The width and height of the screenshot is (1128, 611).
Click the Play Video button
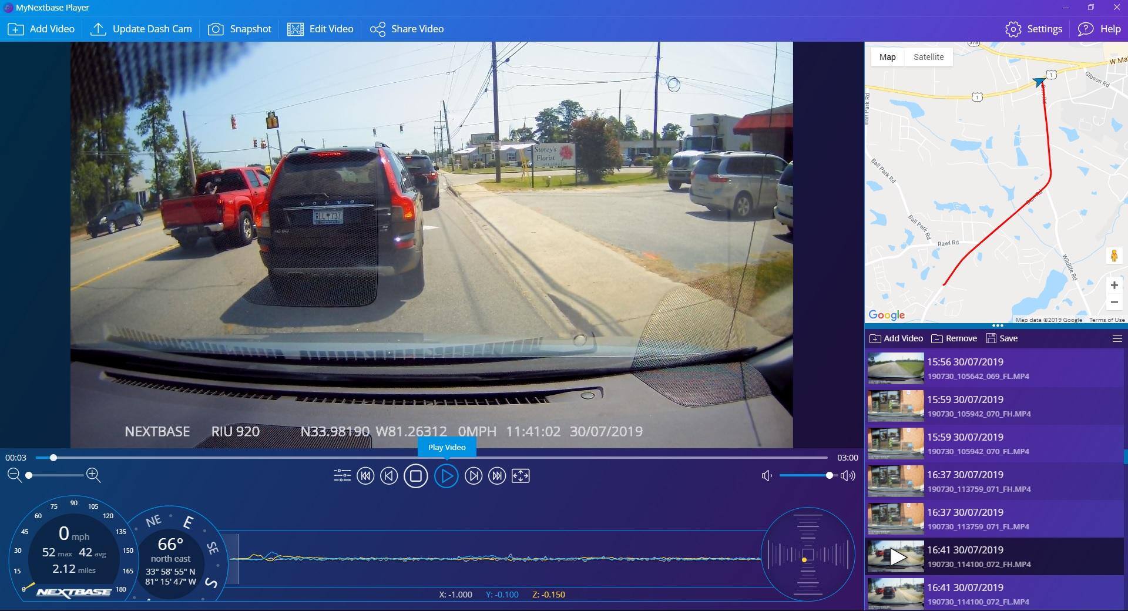click(x=446, y=476)
